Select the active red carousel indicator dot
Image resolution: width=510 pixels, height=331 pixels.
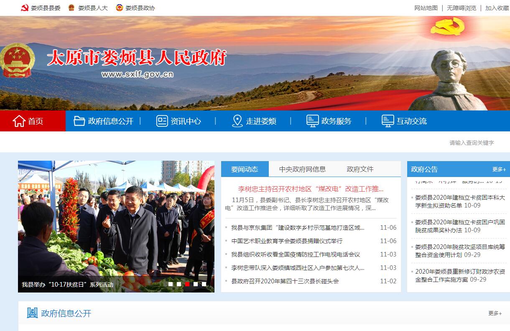187,284
